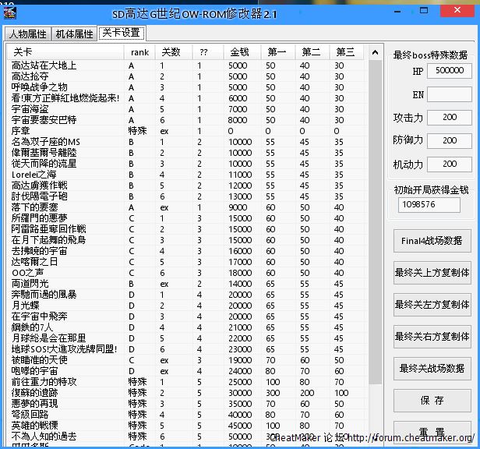Open 最终关战场数据 settings

[x=432, y=369]
